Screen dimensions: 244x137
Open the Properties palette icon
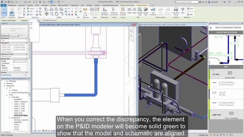point(12,14)
